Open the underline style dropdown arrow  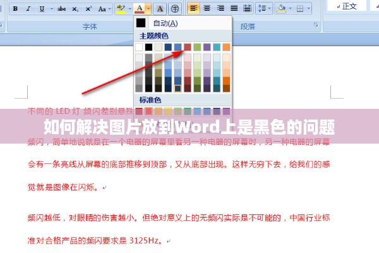(52, 9)
